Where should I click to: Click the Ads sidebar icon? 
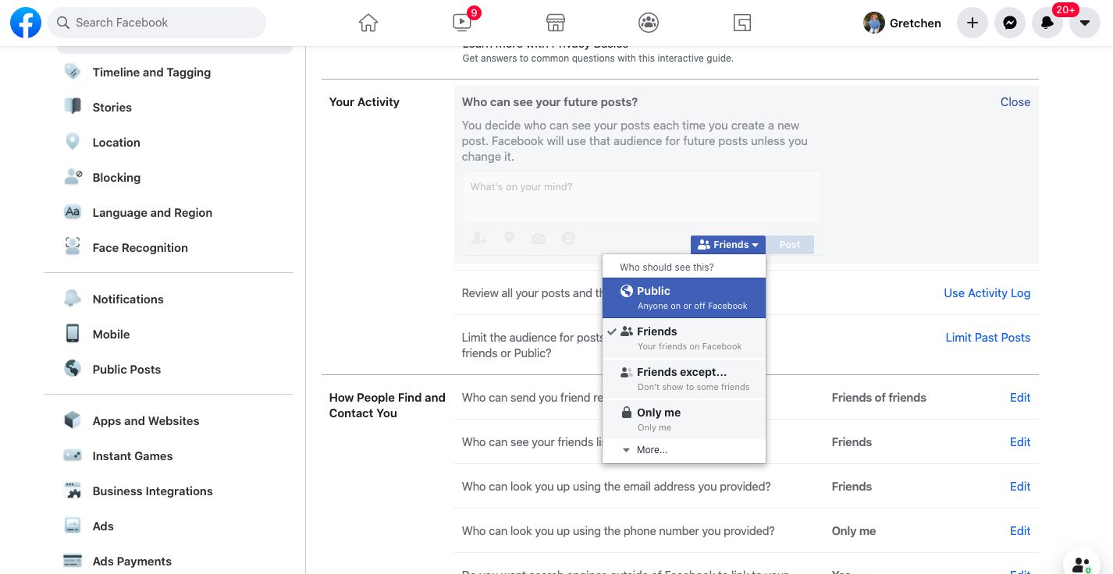coord(73,526)
